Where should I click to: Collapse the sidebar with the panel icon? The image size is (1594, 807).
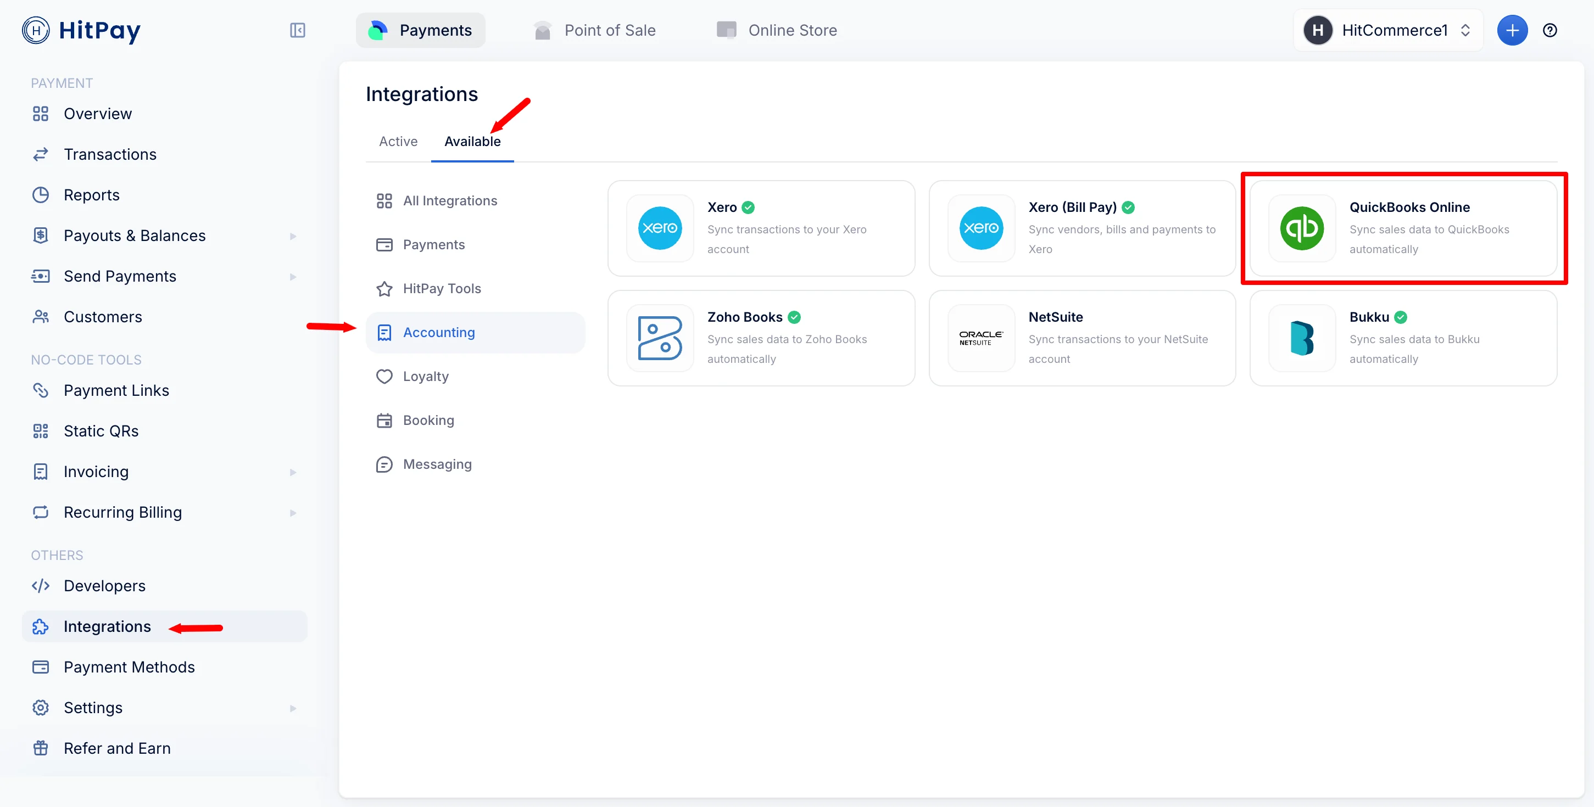298,30
